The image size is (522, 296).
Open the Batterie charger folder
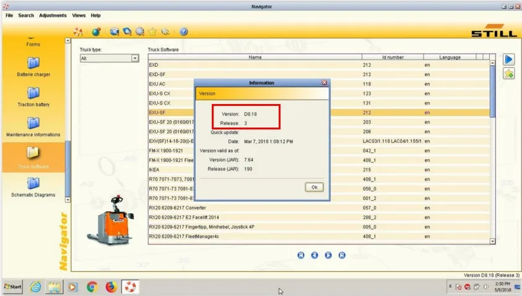pos(33,67)
